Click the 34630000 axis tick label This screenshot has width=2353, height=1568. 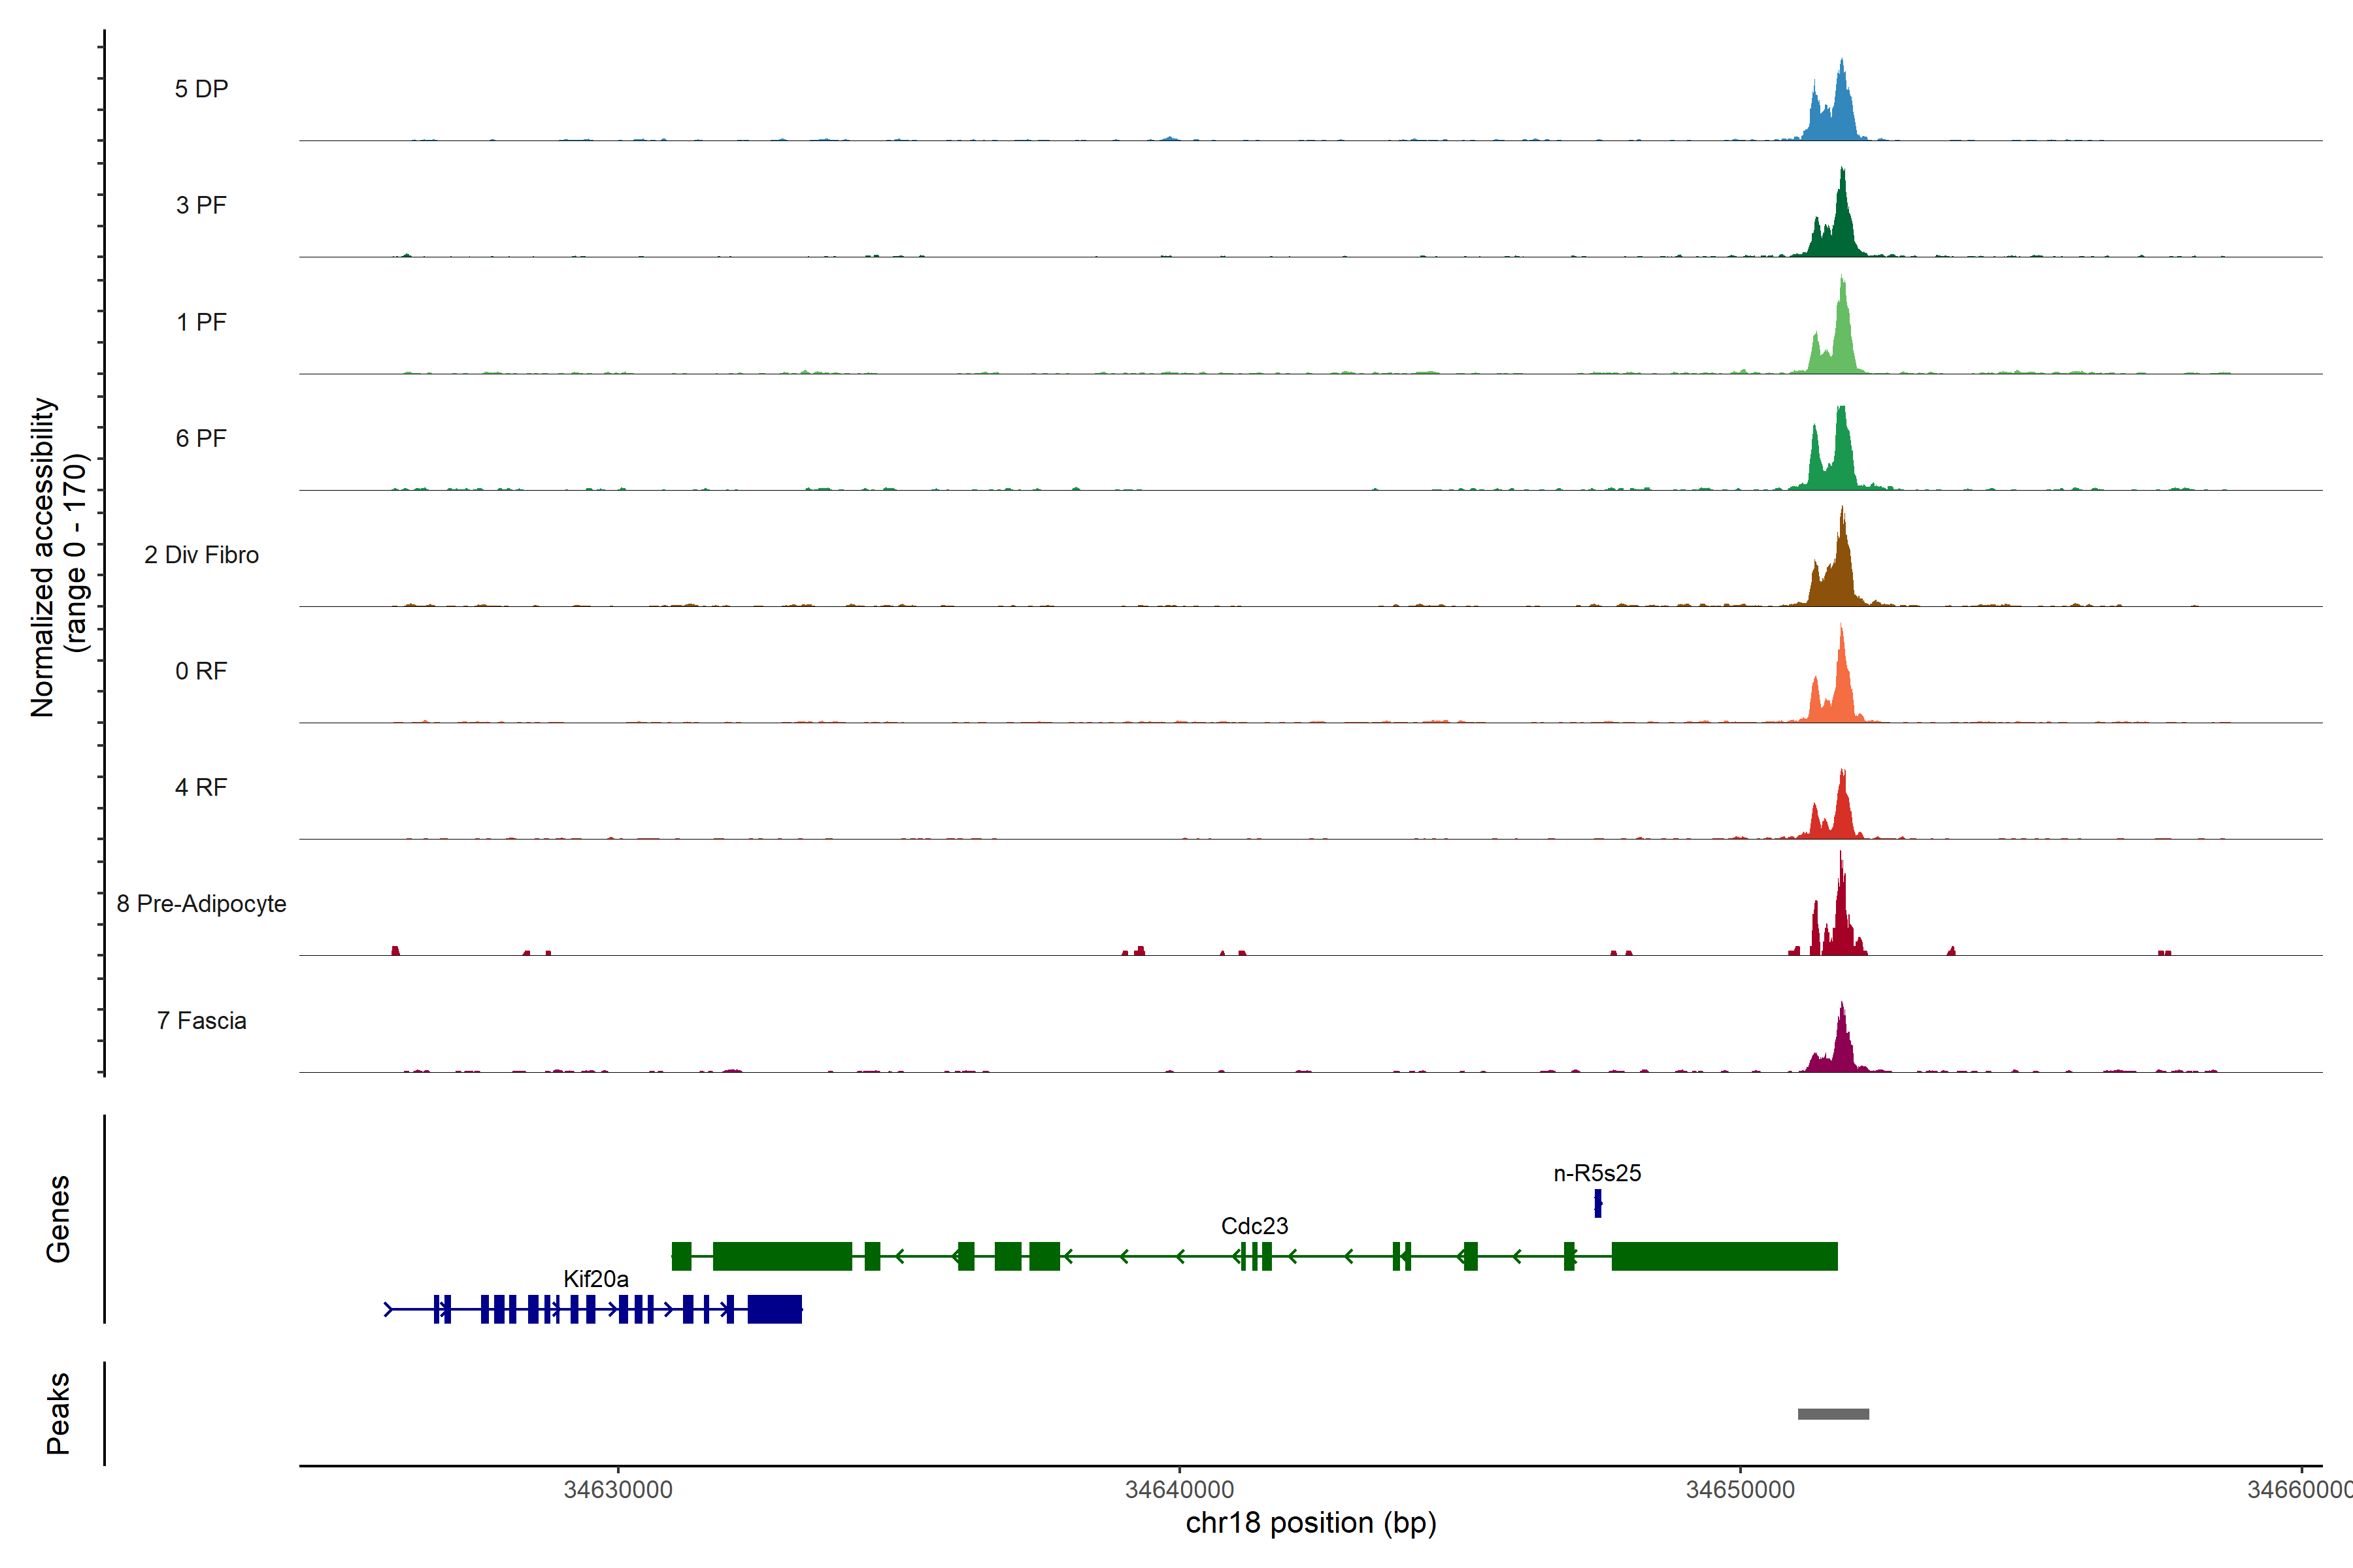coord(618,1490)
